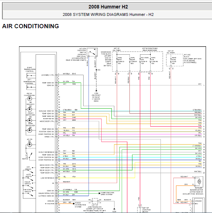
Task: Select '2008 SYSTEM WIRING DIAGRAMS Hummer - H2' subtitle
Action: tap(108, 14)
